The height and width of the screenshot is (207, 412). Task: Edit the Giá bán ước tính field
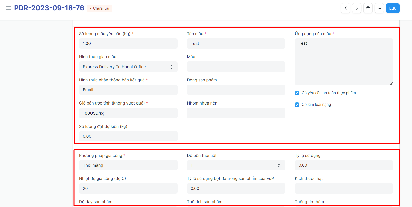pos(128,113)
